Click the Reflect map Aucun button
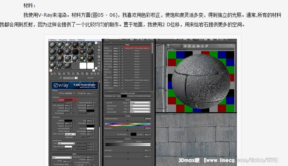Screen dimensions: 288x166 point(137,53)
